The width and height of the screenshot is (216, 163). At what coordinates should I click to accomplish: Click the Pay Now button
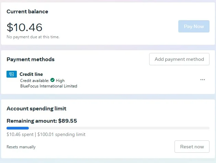(x=194, y=26)
